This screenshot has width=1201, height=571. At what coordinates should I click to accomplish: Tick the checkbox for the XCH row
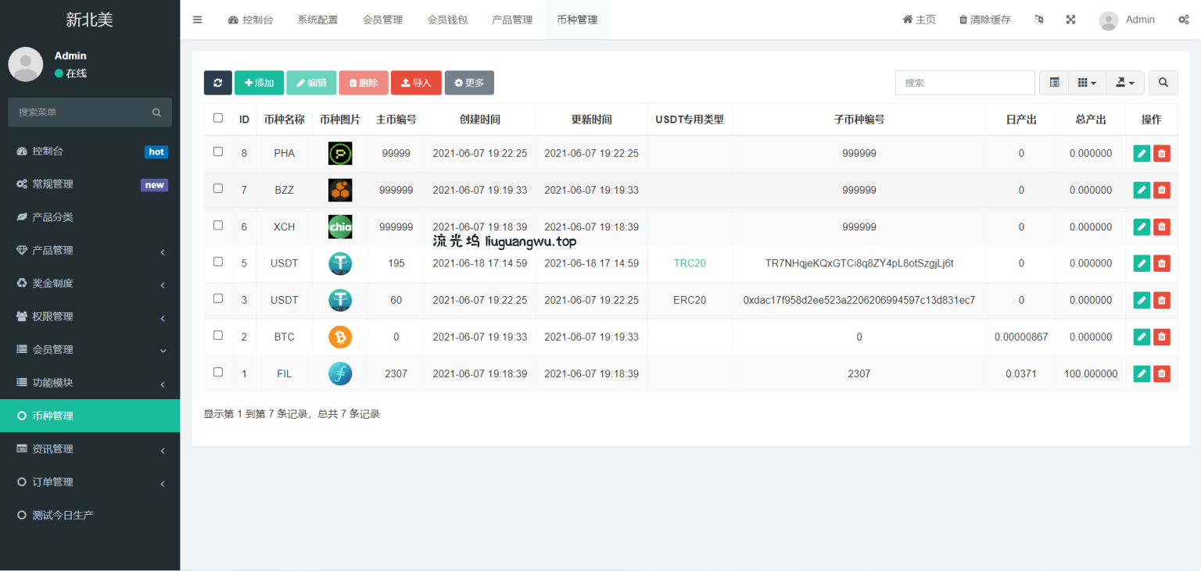coord(218,226)
